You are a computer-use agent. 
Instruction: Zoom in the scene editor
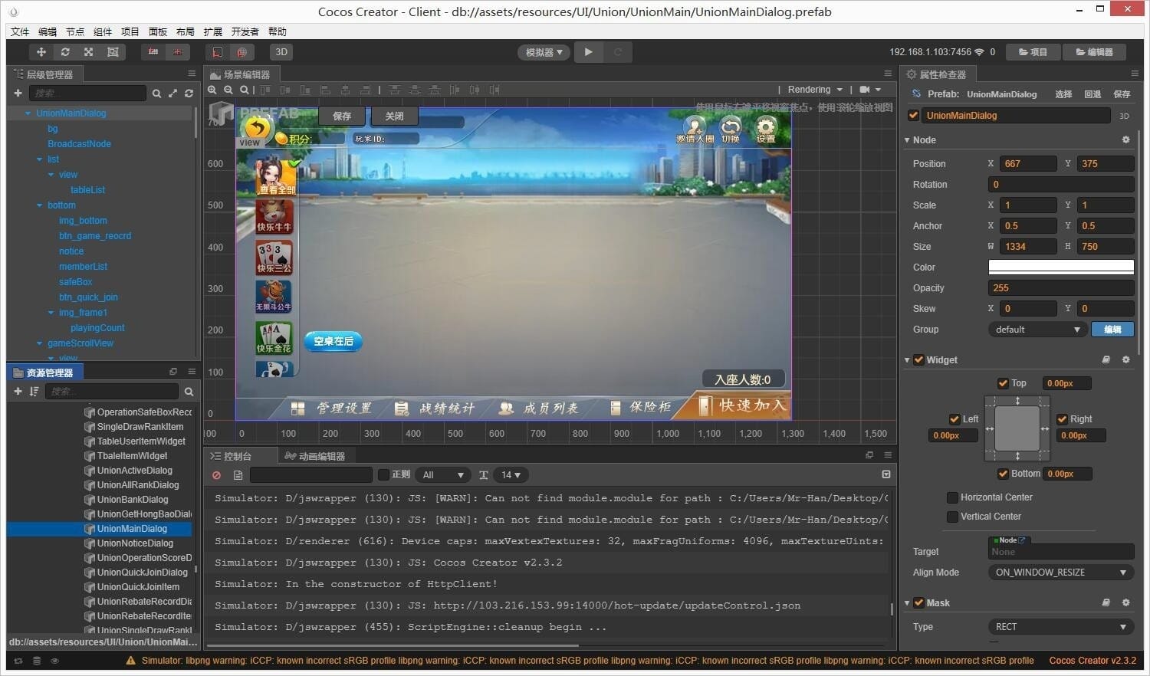[x=212, y=90]
